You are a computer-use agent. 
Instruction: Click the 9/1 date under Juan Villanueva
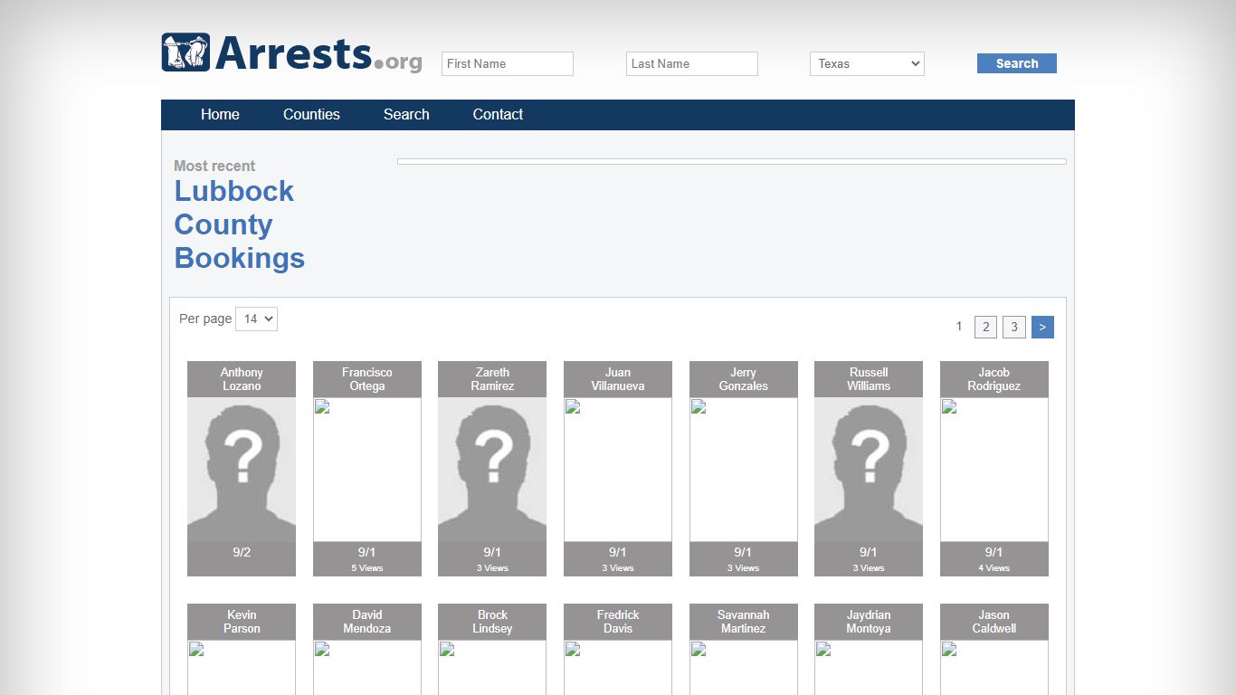618,552
